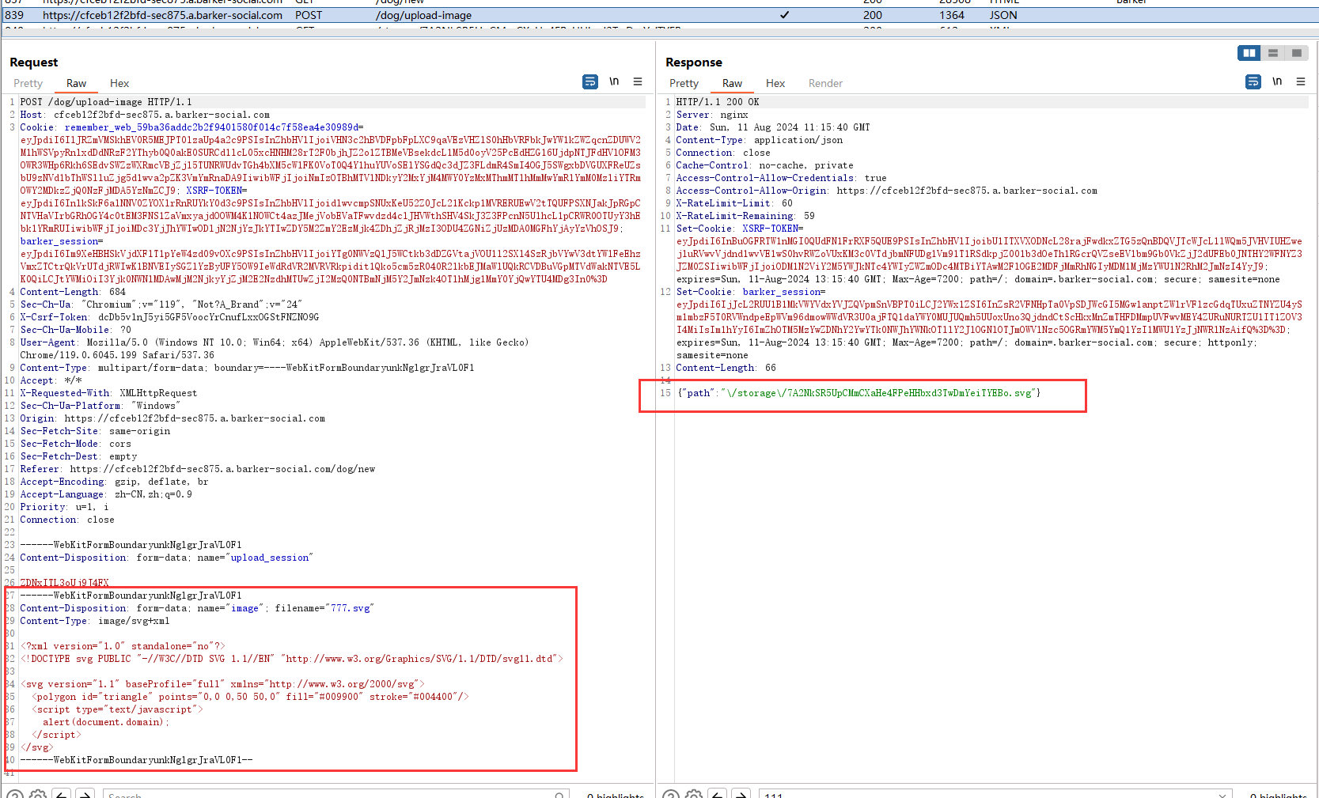Click the <!DOCTYPE svg PUBLIC line
The width and height of the screenshot is (1319, 798).
tap(291, 659)
